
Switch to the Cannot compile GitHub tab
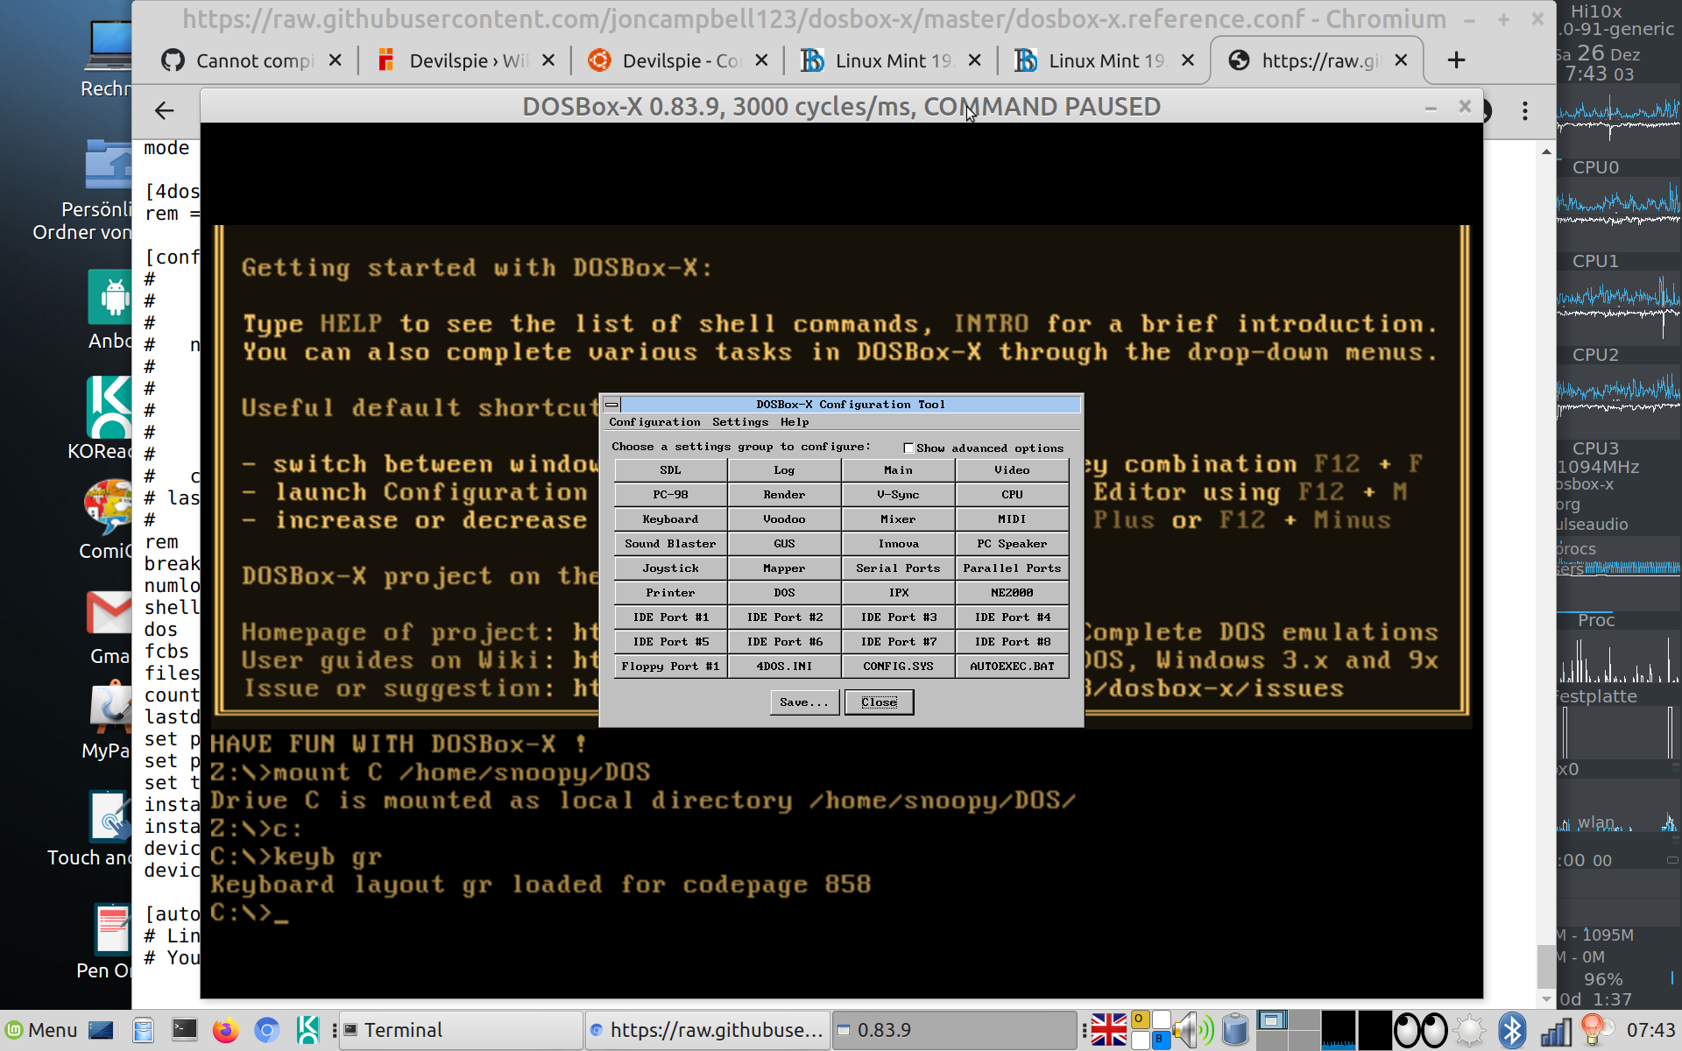252,60
